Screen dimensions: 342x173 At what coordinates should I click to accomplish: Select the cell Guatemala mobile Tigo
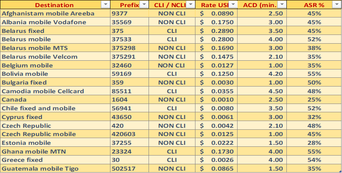(x=55, y=168)
